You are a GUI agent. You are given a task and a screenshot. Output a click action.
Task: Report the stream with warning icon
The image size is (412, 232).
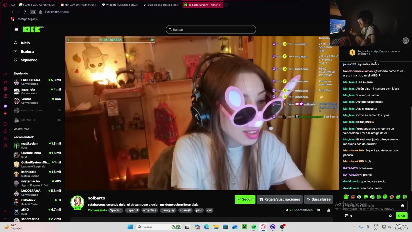coord(329,210)
